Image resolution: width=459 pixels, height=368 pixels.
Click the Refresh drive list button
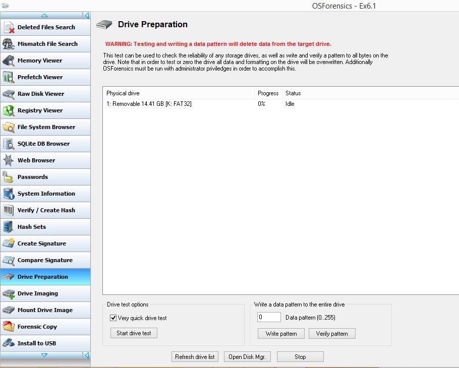(195, 356)
